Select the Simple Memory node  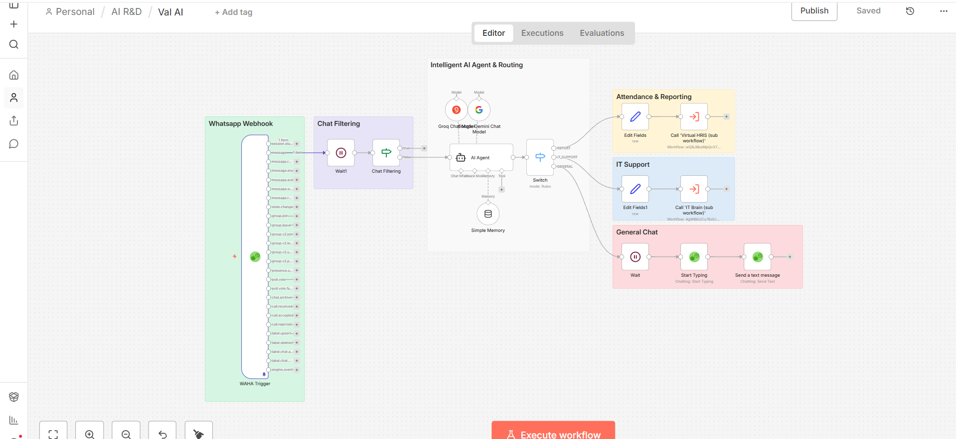coord(488,214)
